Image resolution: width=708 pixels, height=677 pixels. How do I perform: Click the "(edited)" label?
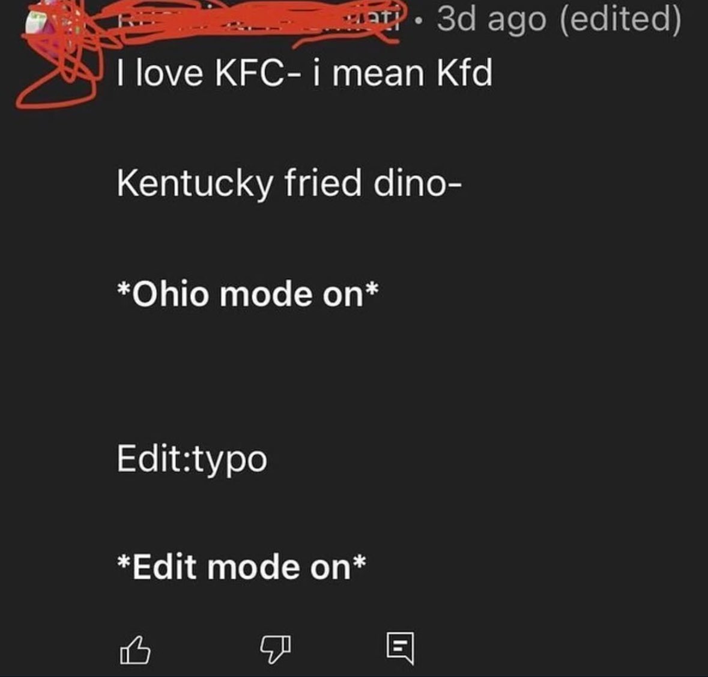(x=620, y=21)
